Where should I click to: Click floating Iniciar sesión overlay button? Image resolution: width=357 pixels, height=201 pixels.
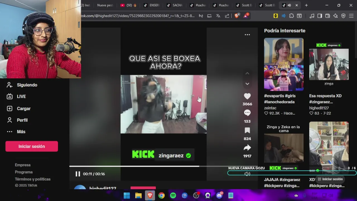tap(330, 179)
